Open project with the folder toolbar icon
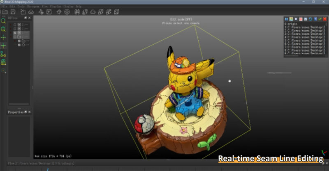 pos(5,12)
